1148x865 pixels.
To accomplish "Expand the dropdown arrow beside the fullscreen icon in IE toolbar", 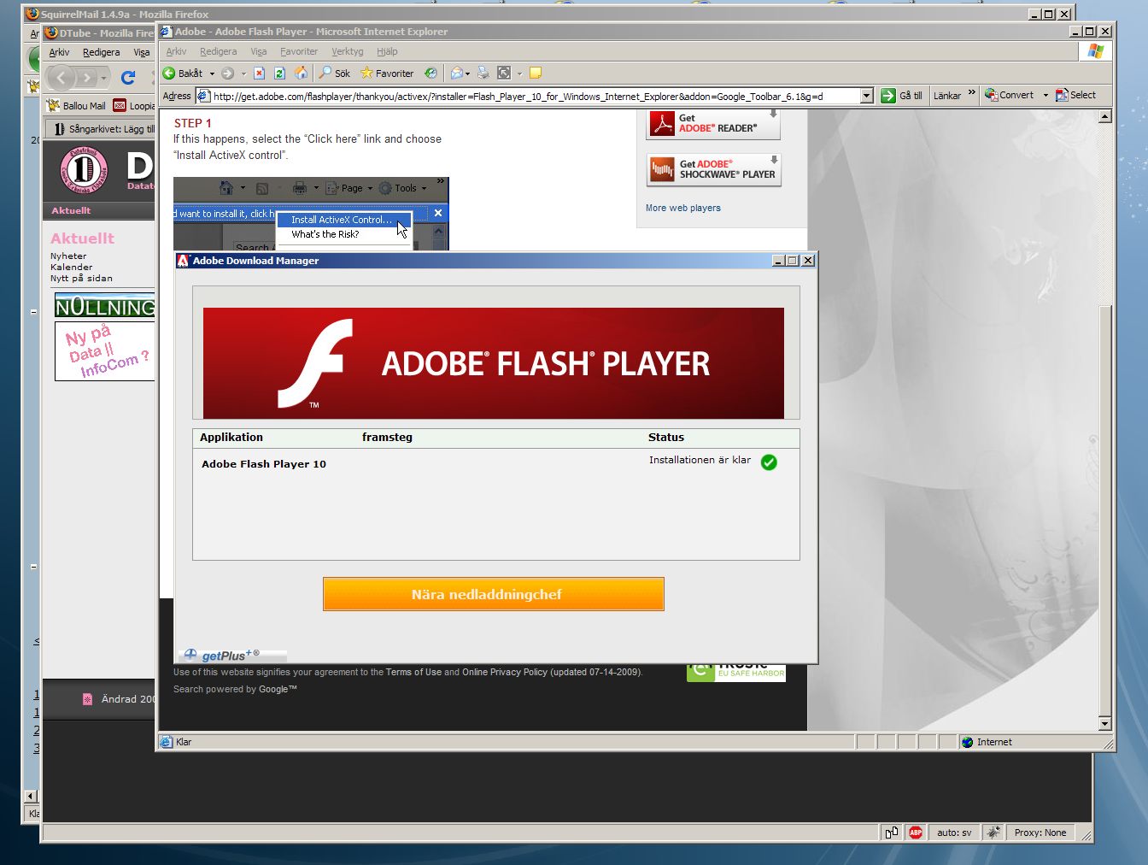I will pos(519,74).
